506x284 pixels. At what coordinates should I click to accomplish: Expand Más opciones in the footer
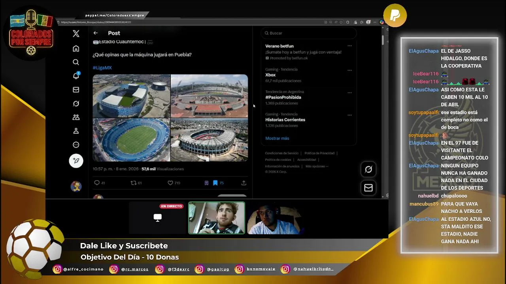(317, 166)
